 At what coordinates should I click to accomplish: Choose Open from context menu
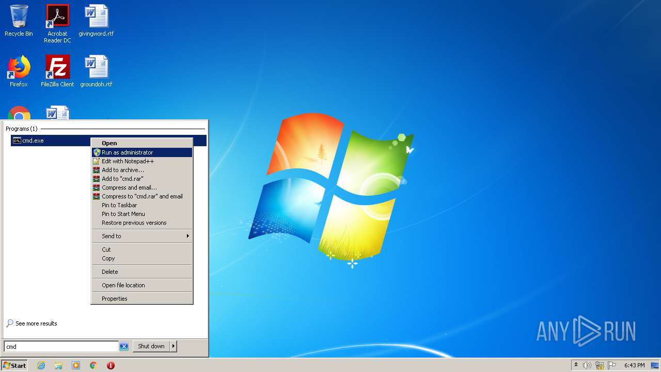coord(142,143)
